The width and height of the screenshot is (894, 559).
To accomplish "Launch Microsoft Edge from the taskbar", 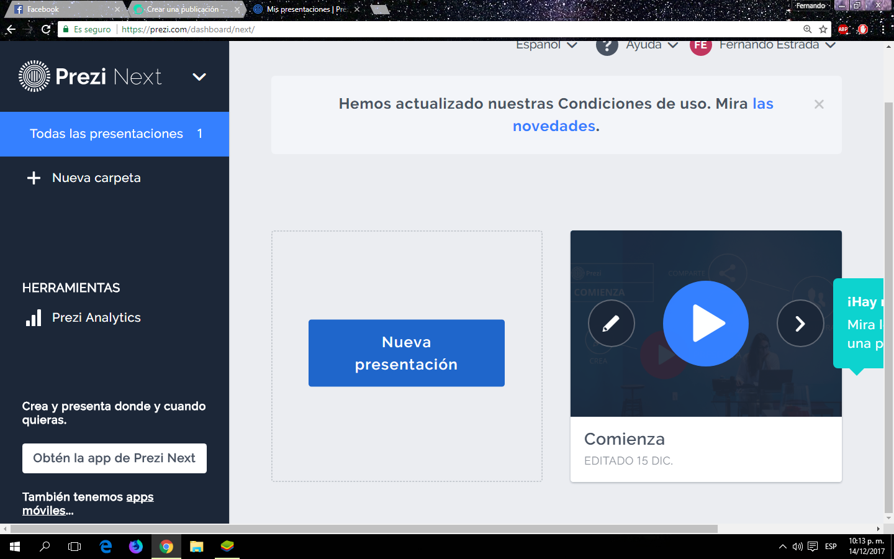I will coord(106,547).
